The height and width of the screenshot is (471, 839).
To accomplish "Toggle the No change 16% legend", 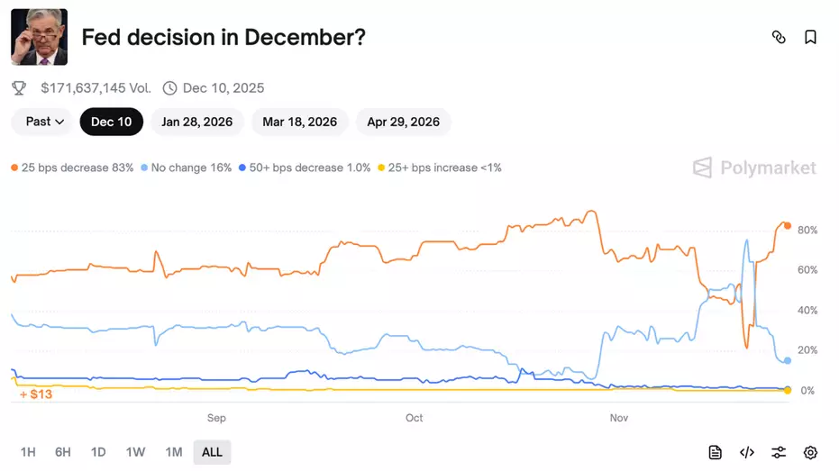I will click(x=186, y=168).
